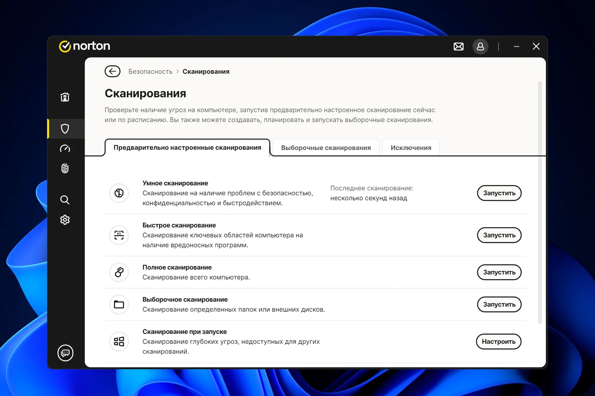Click the vertical scrollbar of the scans panel

click(540, 202)
